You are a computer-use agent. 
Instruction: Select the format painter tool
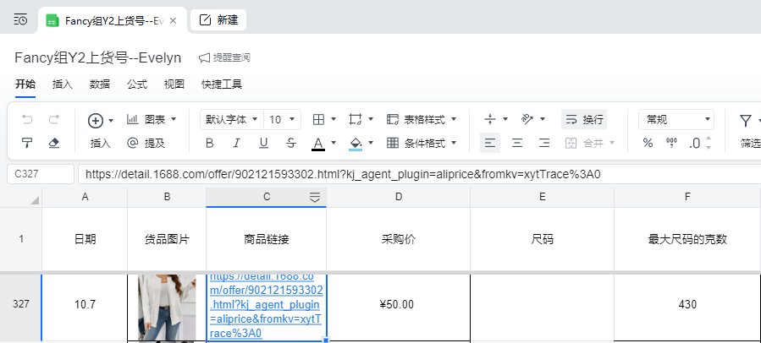[x=27, y=143]
